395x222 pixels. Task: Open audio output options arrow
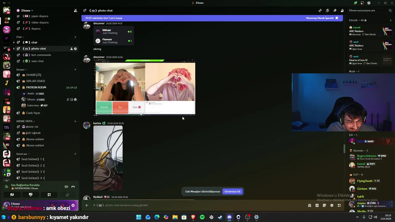click(x=67, y=205)
